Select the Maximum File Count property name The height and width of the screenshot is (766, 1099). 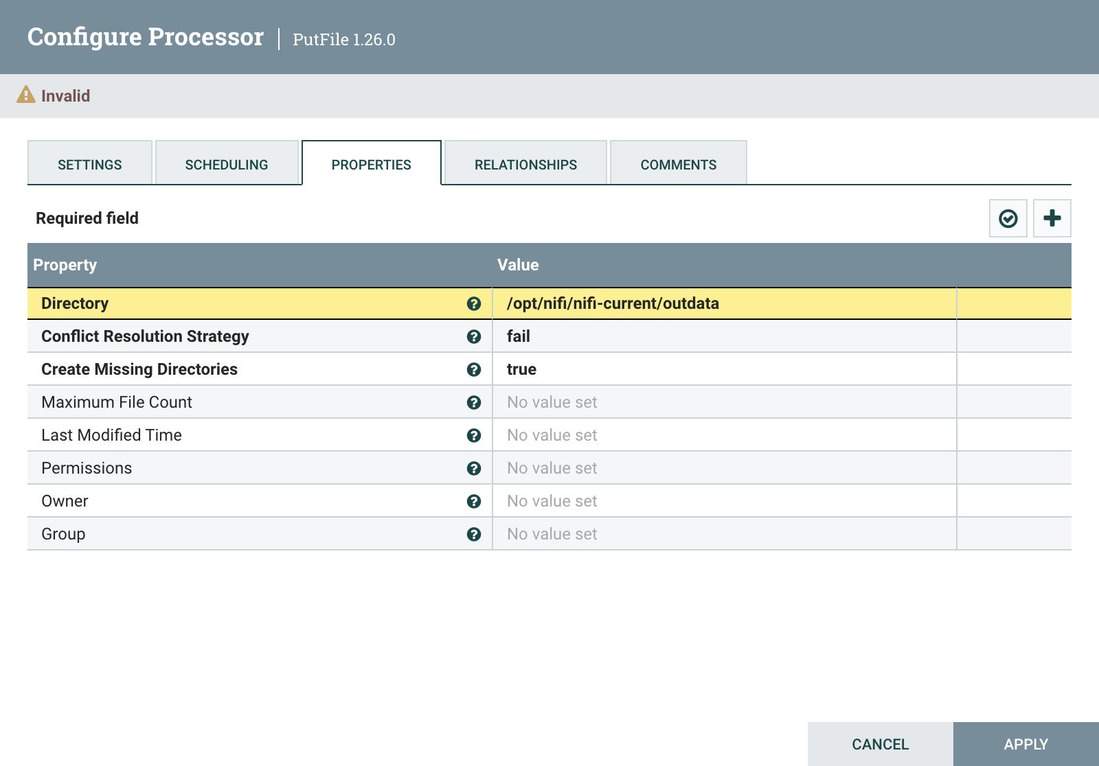(117, 402)
